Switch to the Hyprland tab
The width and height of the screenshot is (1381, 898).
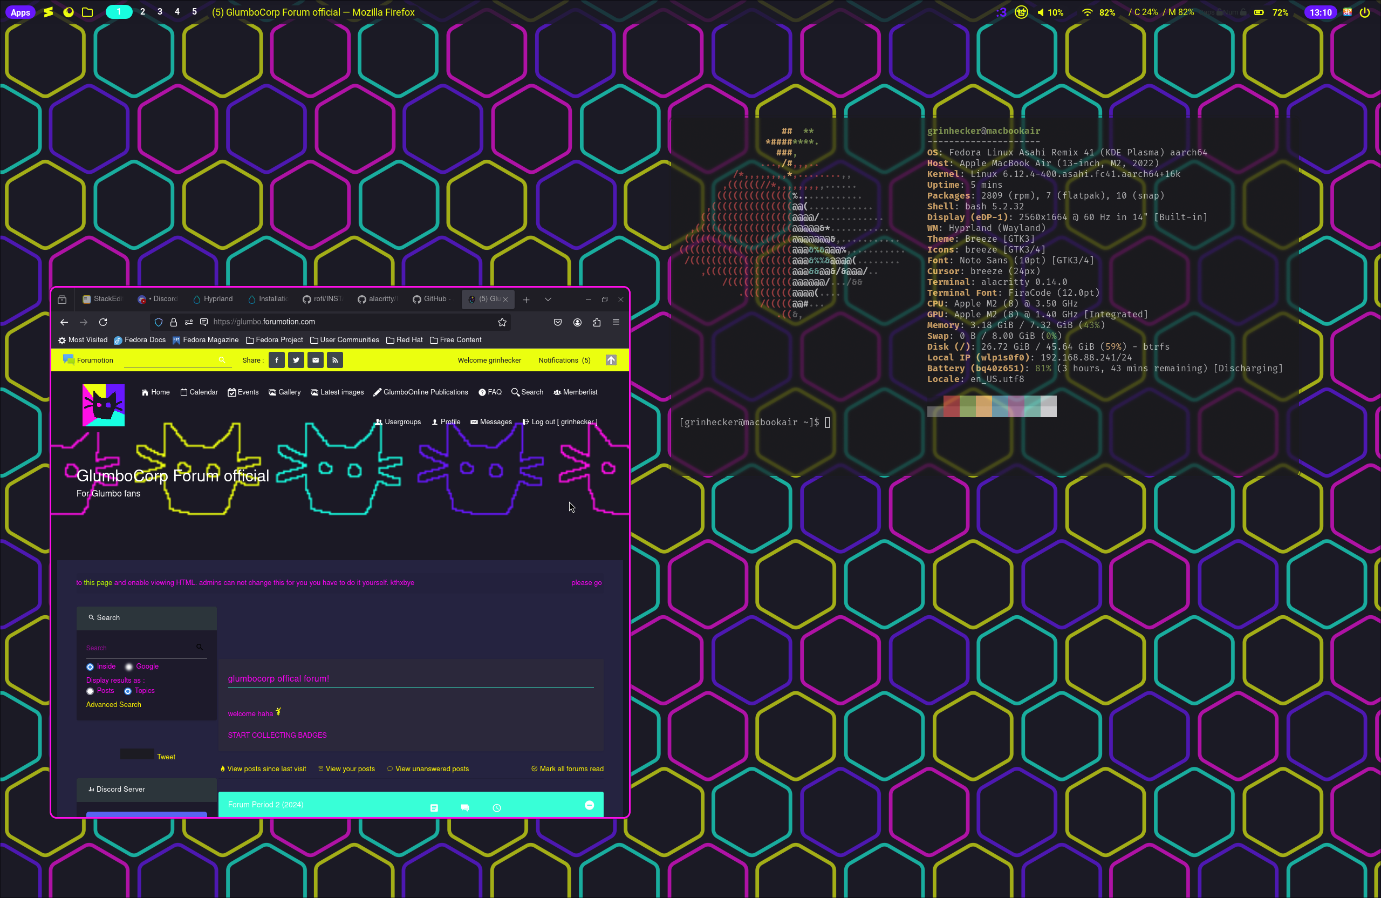213,299
